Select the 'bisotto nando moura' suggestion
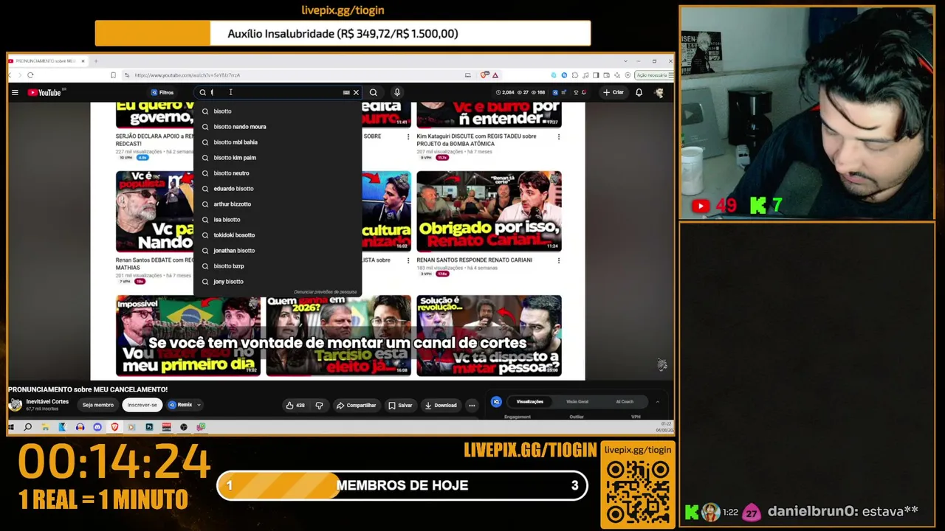The height and width of the screenshot is (531, 945). [x=277, y=127]
